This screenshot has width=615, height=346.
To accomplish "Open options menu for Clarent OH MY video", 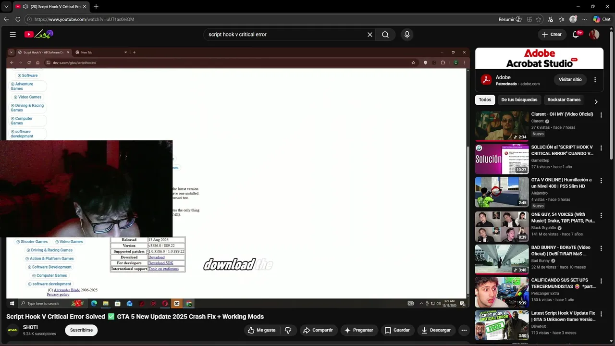I will [x=601, y=115].
